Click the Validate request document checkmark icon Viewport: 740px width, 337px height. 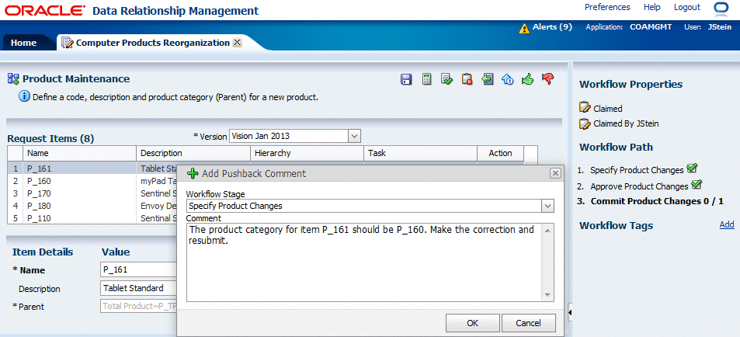pyautogui.click(x=446, y=79)
